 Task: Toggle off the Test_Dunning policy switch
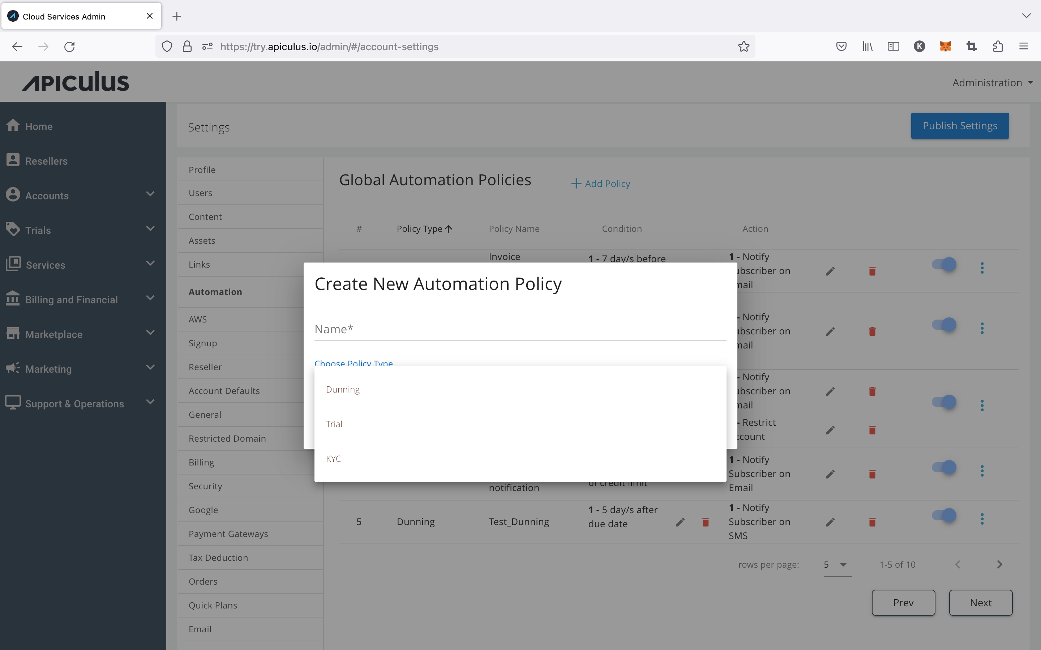[x=944, y=515]
